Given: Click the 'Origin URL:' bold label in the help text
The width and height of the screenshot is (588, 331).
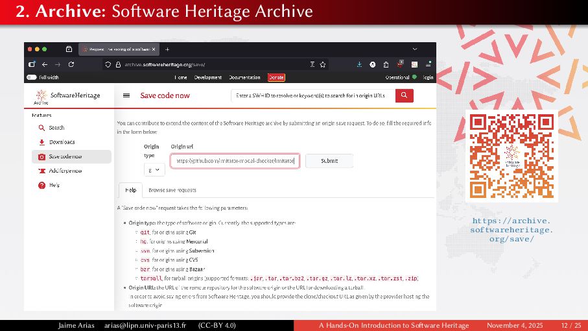Looking at the screenshot, I should pos(142,288).
